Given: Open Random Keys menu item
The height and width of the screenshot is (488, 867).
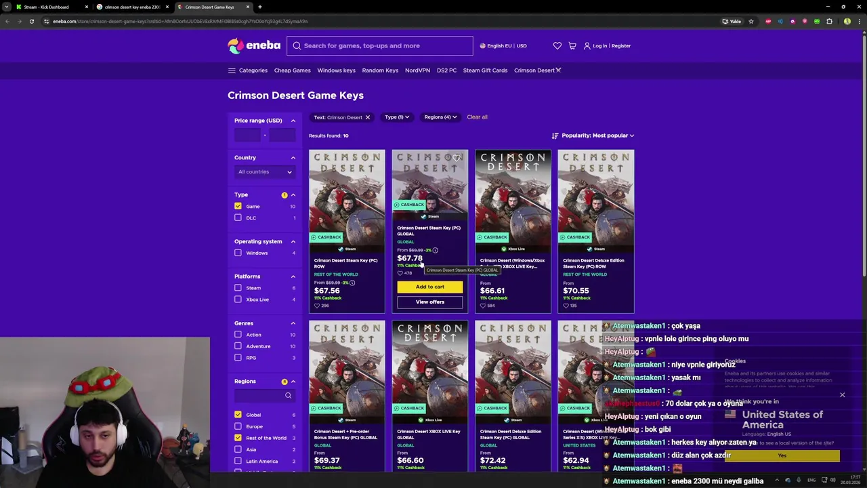Looking at the screenshot, I should (x=380, y=70).
